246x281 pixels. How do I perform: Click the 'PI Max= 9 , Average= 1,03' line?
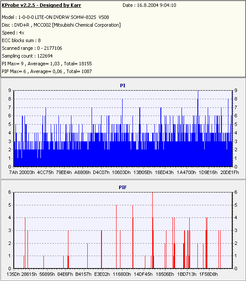pos(47,64)
